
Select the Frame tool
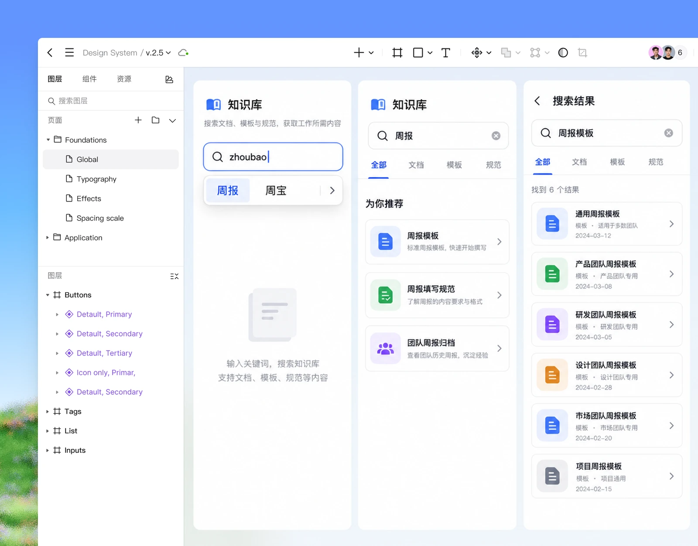point(397,53)
